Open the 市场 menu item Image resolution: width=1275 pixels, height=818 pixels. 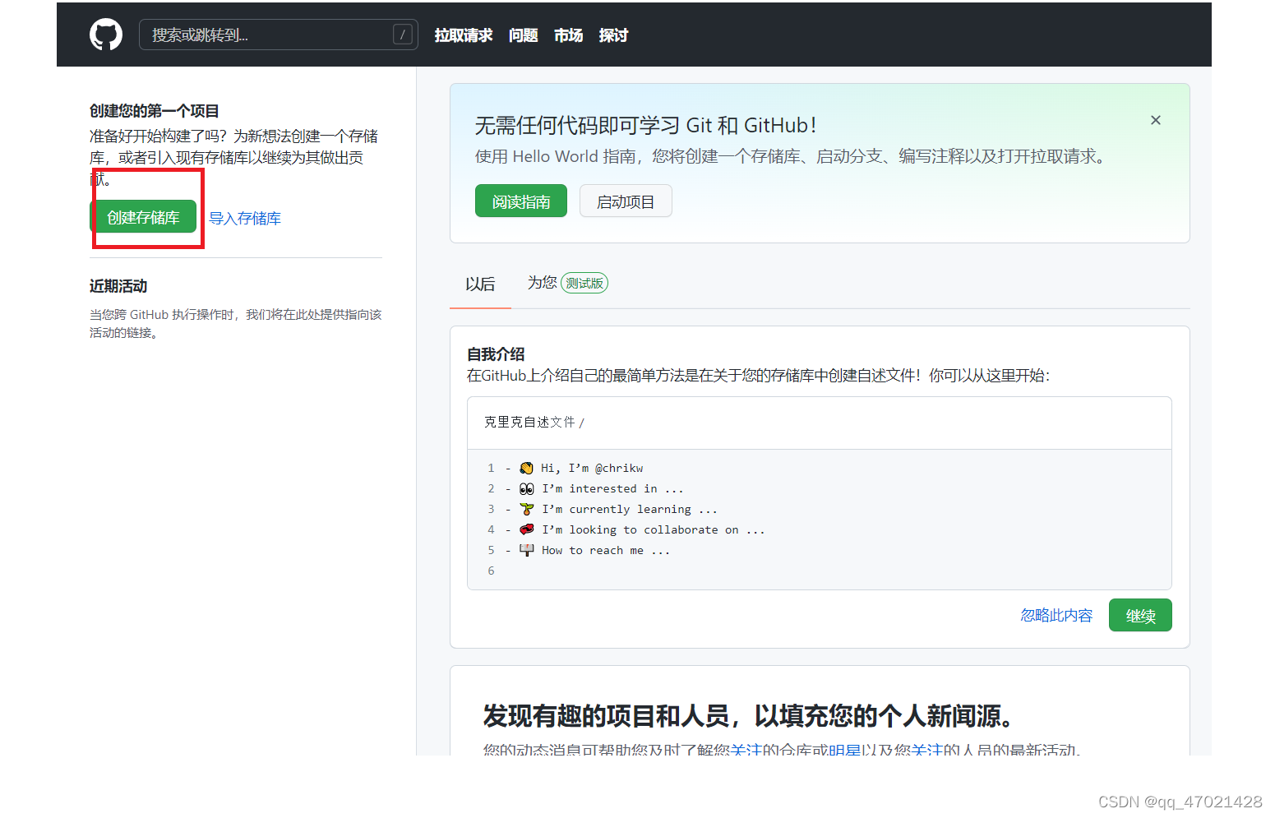568,35
